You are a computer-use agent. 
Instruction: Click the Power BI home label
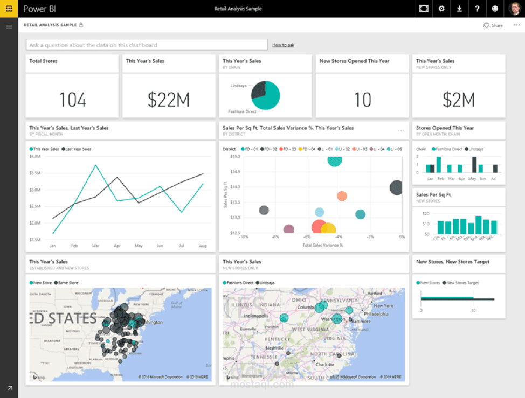click(x=40, y=9)
